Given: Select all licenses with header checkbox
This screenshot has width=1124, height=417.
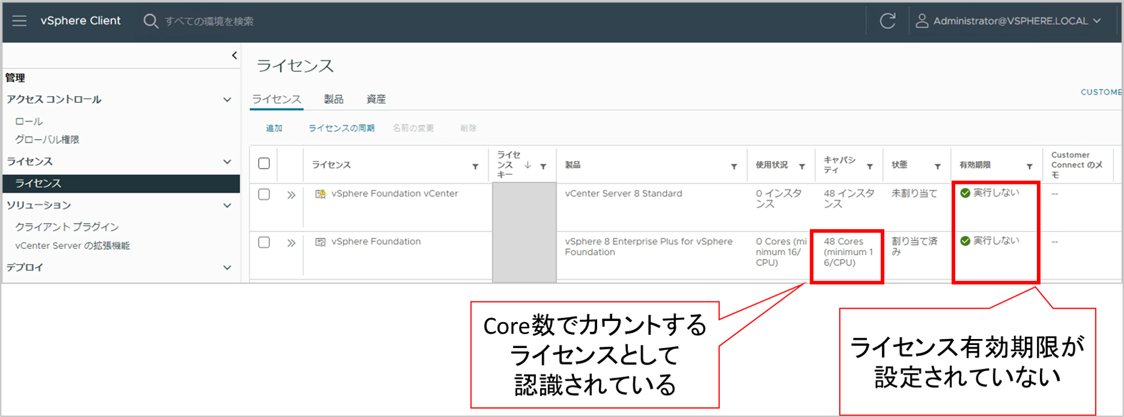Looking at the screenshot, I should [x=264, y=164].
